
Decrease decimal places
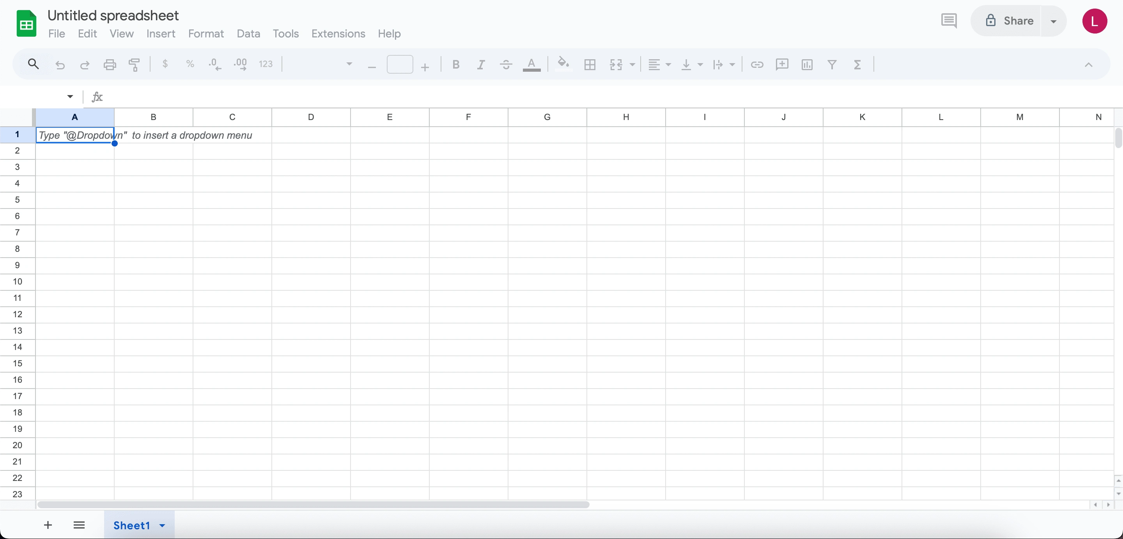click(214, 64)
